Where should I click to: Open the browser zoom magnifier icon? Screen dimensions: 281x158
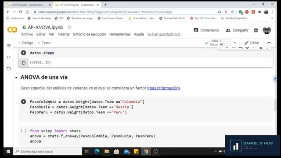tap(226, 12)
